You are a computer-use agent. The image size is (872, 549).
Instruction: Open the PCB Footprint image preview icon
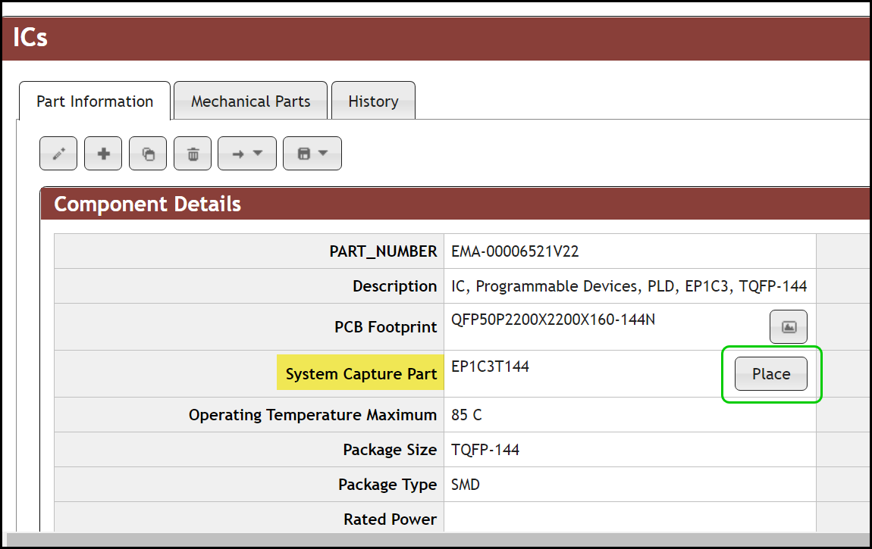789,327
